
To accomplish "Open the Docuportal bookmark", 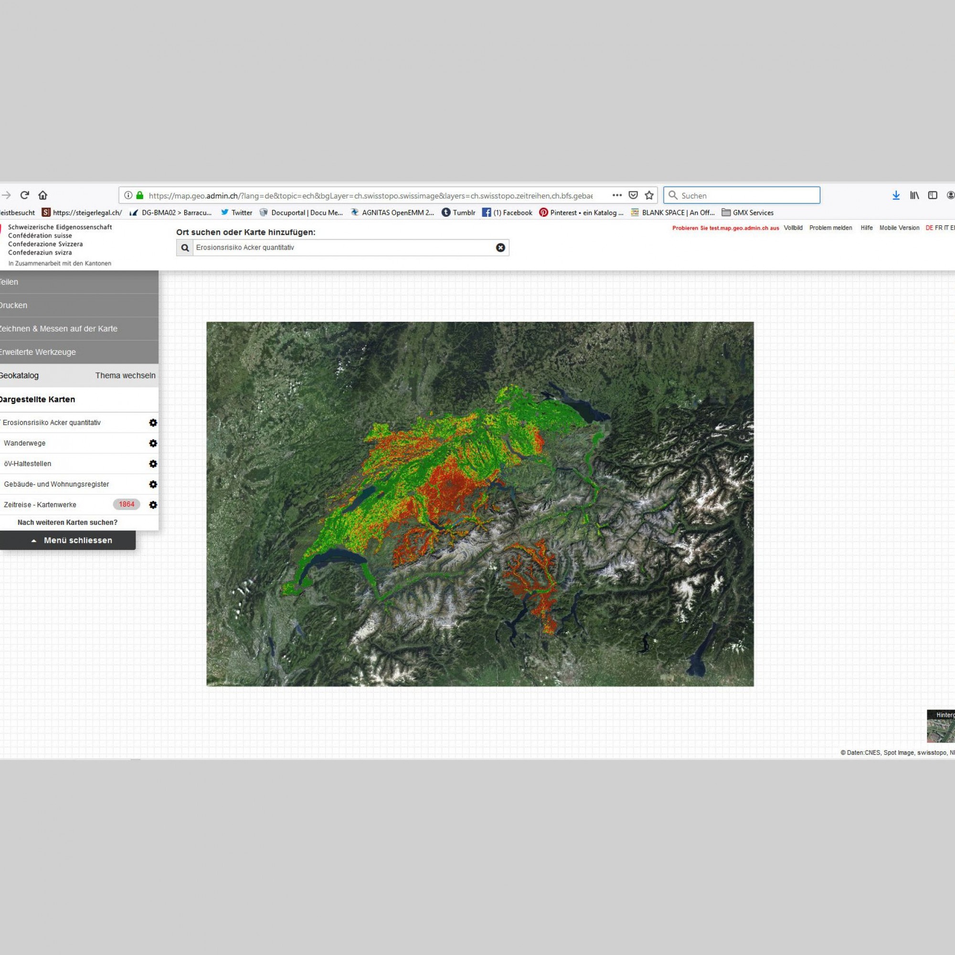I will 301,212.
